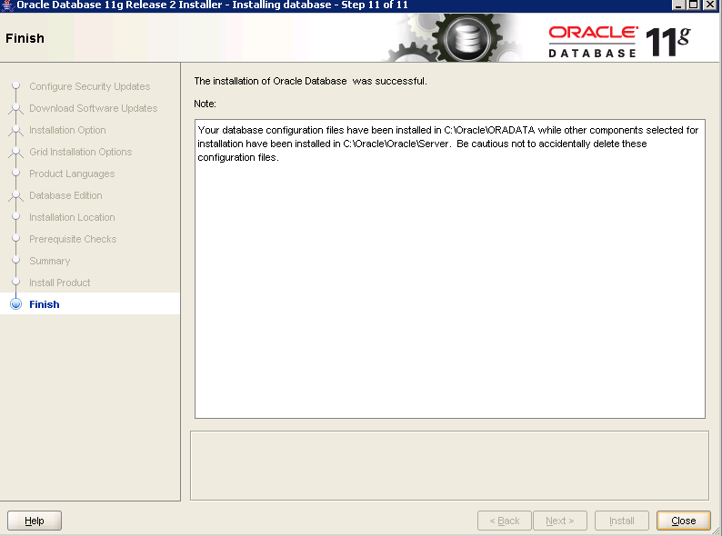Select the Finish step in sidebar
Screen dimensions: 722x536
coord(45,304)
